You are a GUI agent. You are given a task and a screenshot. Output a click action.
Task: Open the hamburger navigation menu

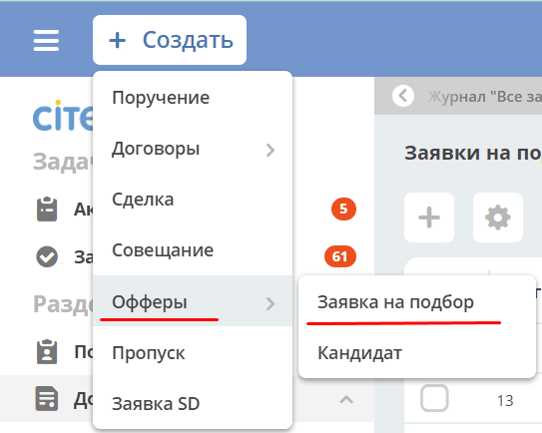click(46, 40)
